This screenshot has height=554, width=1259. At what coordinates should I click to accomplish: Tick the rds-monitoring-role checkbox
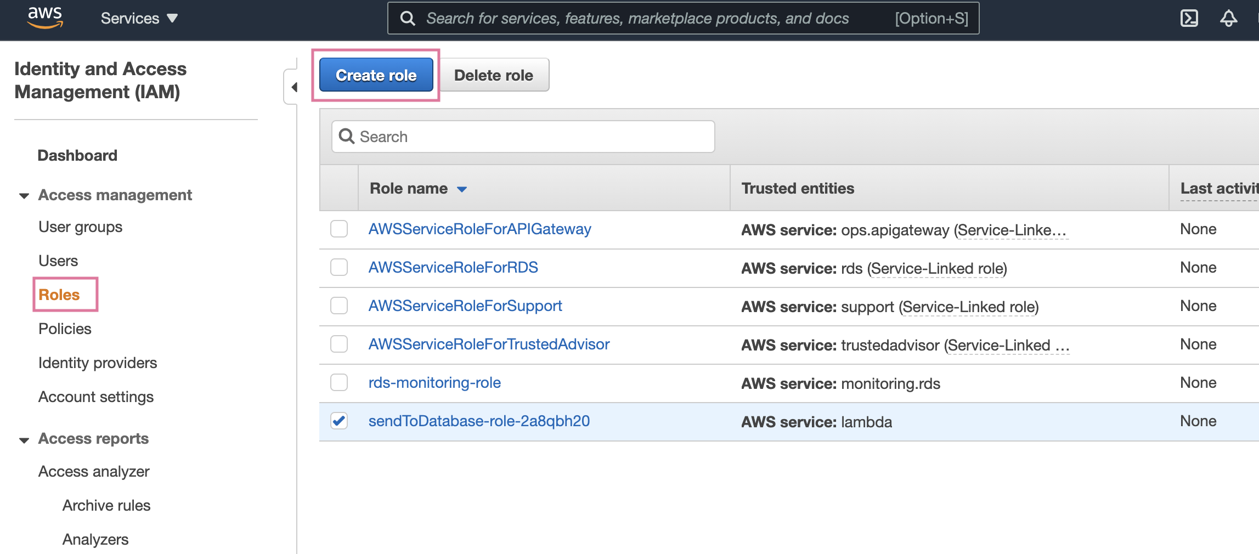point(339,382)
